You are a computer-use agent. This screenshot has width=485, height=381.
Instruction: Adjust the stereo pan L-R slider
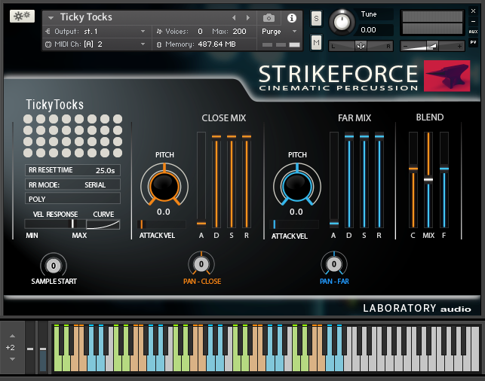point(361,47)
